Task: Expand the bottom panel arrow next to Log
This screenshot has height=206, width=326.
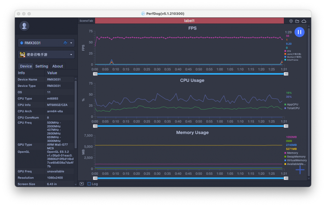Action: (x=81, y=184)
